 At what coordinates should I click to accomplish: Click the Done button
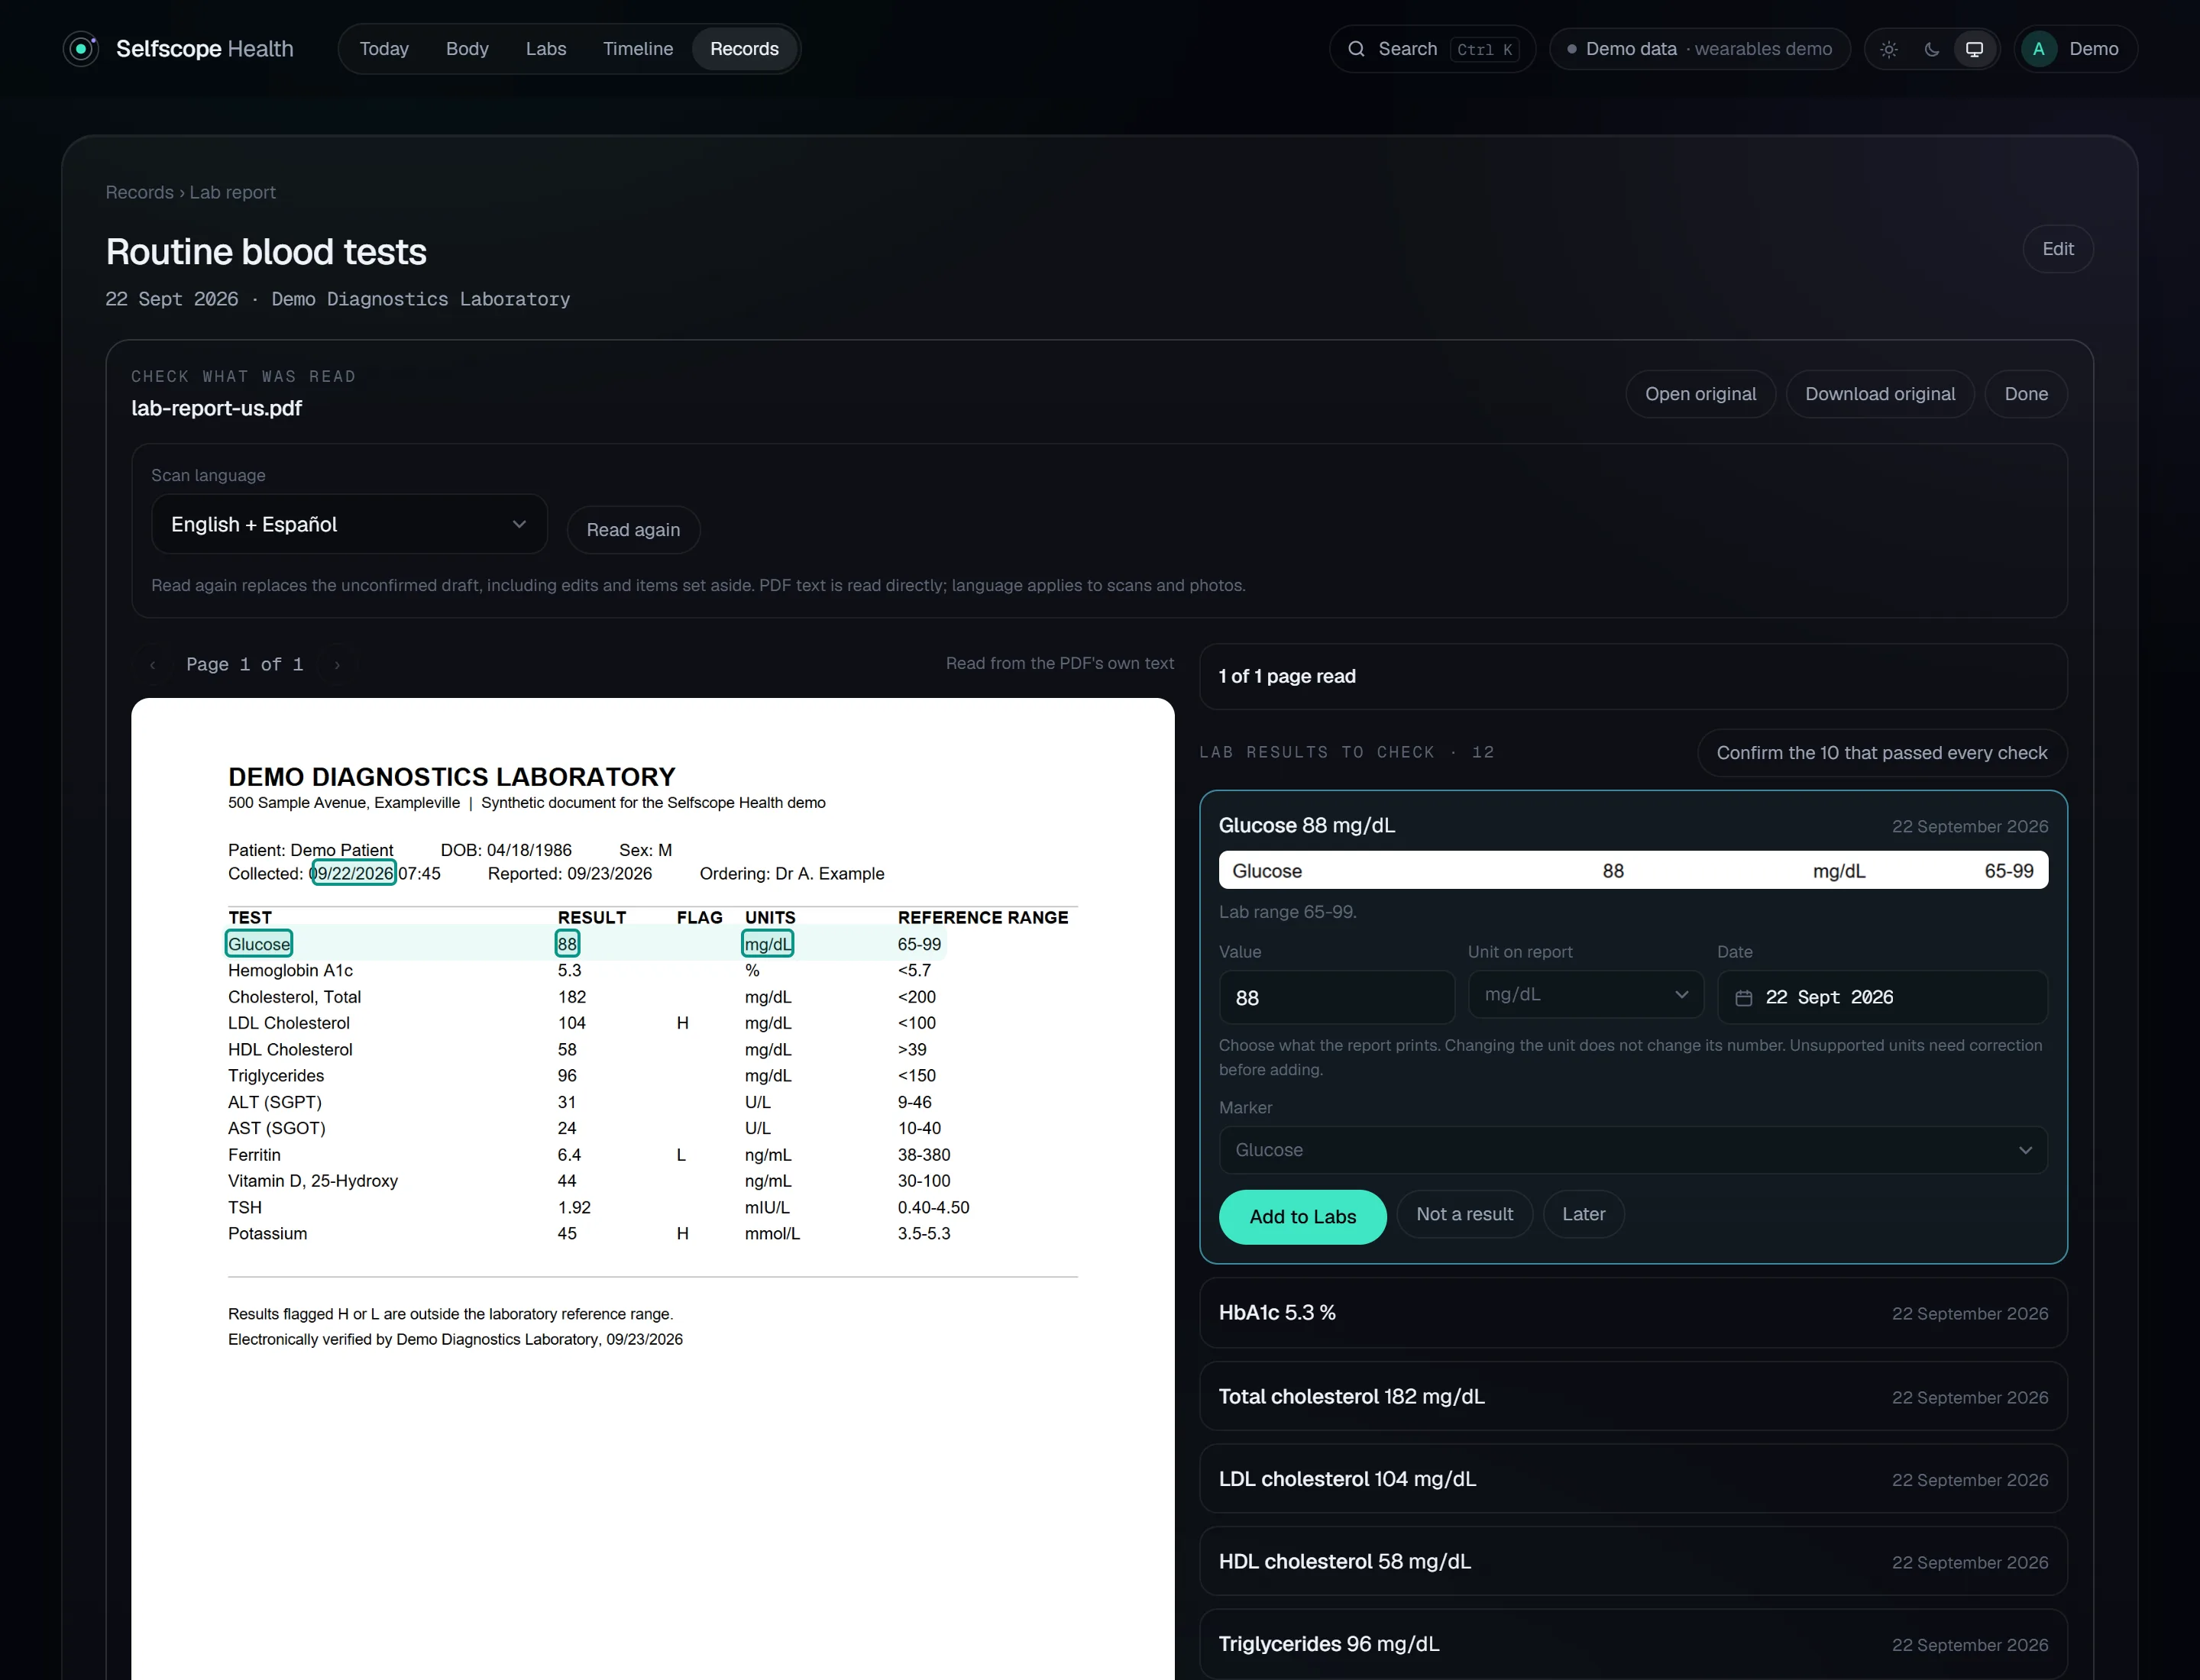[2025, 394]
